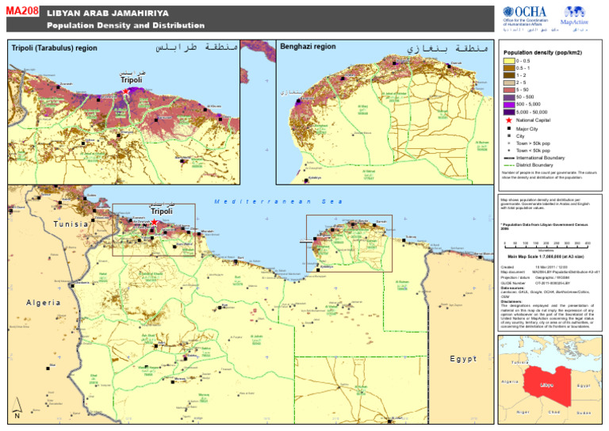609x431 pixels.
Task: Select the 5 - 50 density swatch
Action: point(508,90)
